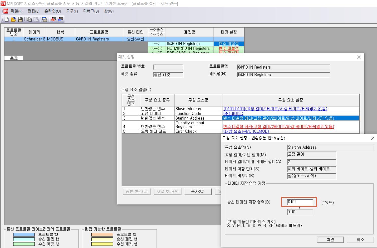
Task: Open the 온라인(O) menu
Action: pyautogui.click(x=53, y=11)
